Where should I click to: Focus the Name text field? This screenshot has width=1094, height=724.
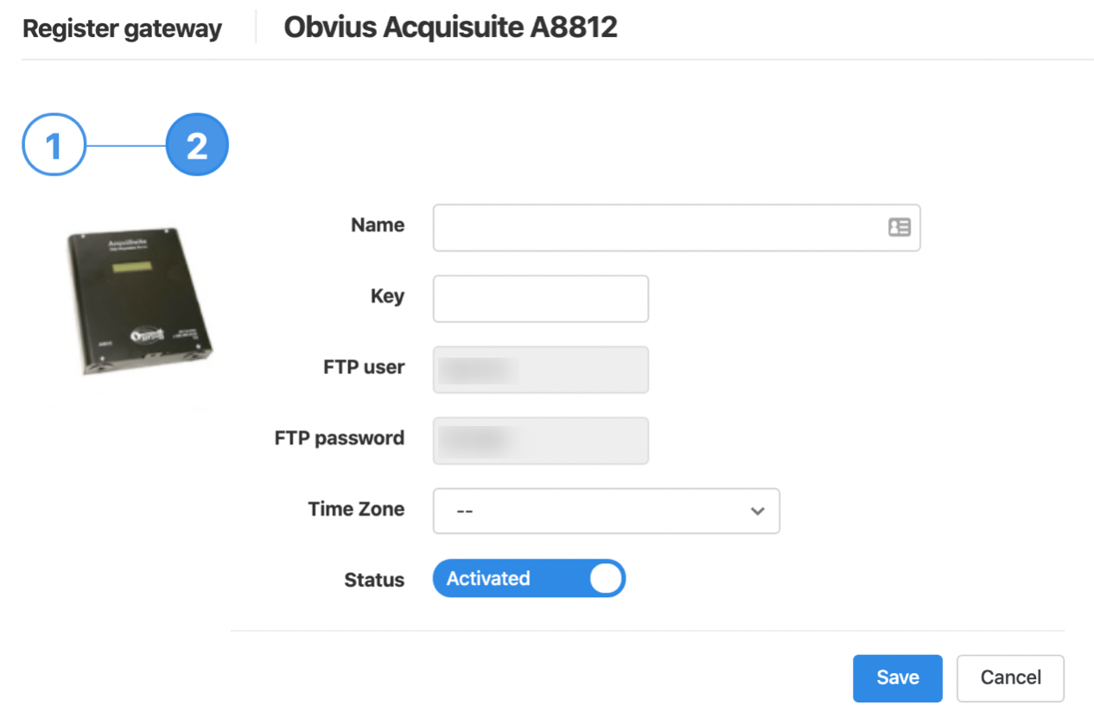tap(677, 227)
